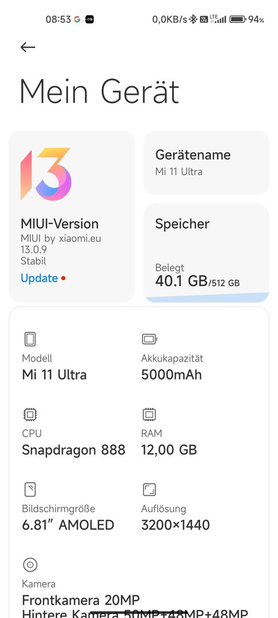Tap the battery indicator in status bar

[x=237, y=19]
